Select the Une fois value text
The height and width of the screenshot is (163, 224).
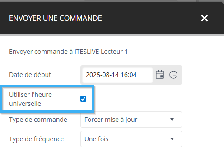(x=97, y=139)
